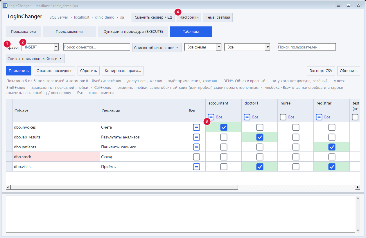The image size is (366, 238).
Task: Toggle the Все checkbox under doctor1 column
Action: click(x=247, y=117)
